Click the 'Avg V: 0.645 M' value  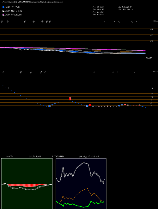click(125, 7)
